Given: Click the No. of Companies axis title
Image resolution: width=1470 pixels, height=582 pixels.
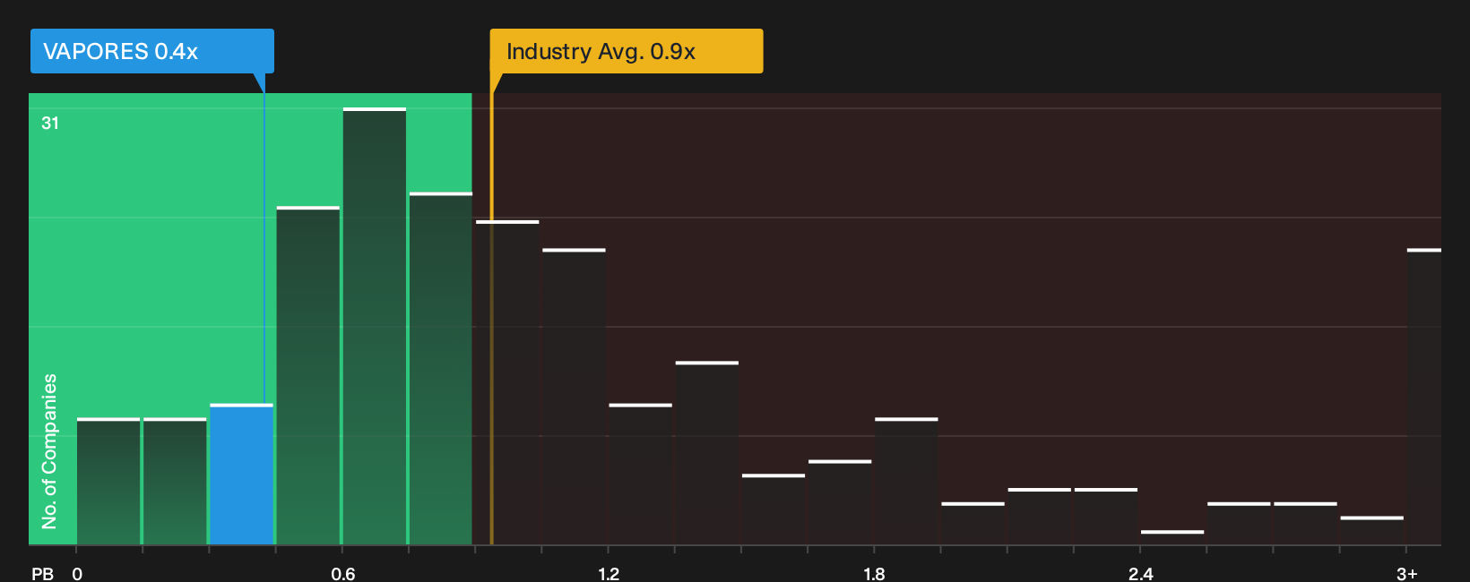Looking at the screenshot, I should point(49,451).
